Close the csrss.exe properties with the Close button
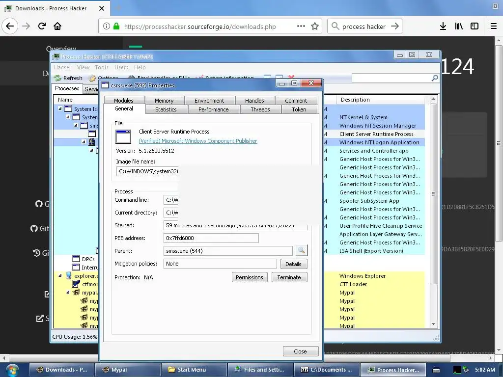Image resolution: width=503 pixels, height=377 pixels. [300, 351]
